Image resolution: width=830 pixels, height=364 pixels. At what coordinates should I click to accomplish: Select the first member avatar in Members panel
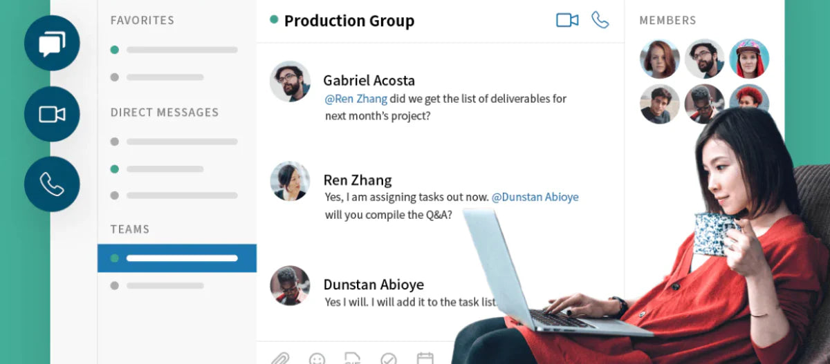(x=659, y=59)
